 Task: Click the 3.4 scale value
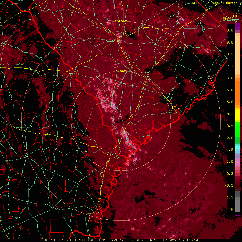230,126
